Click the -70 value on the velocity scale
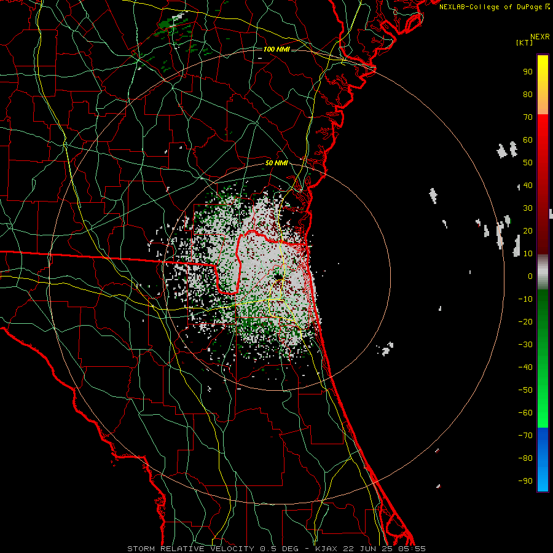 click(525, 436)
